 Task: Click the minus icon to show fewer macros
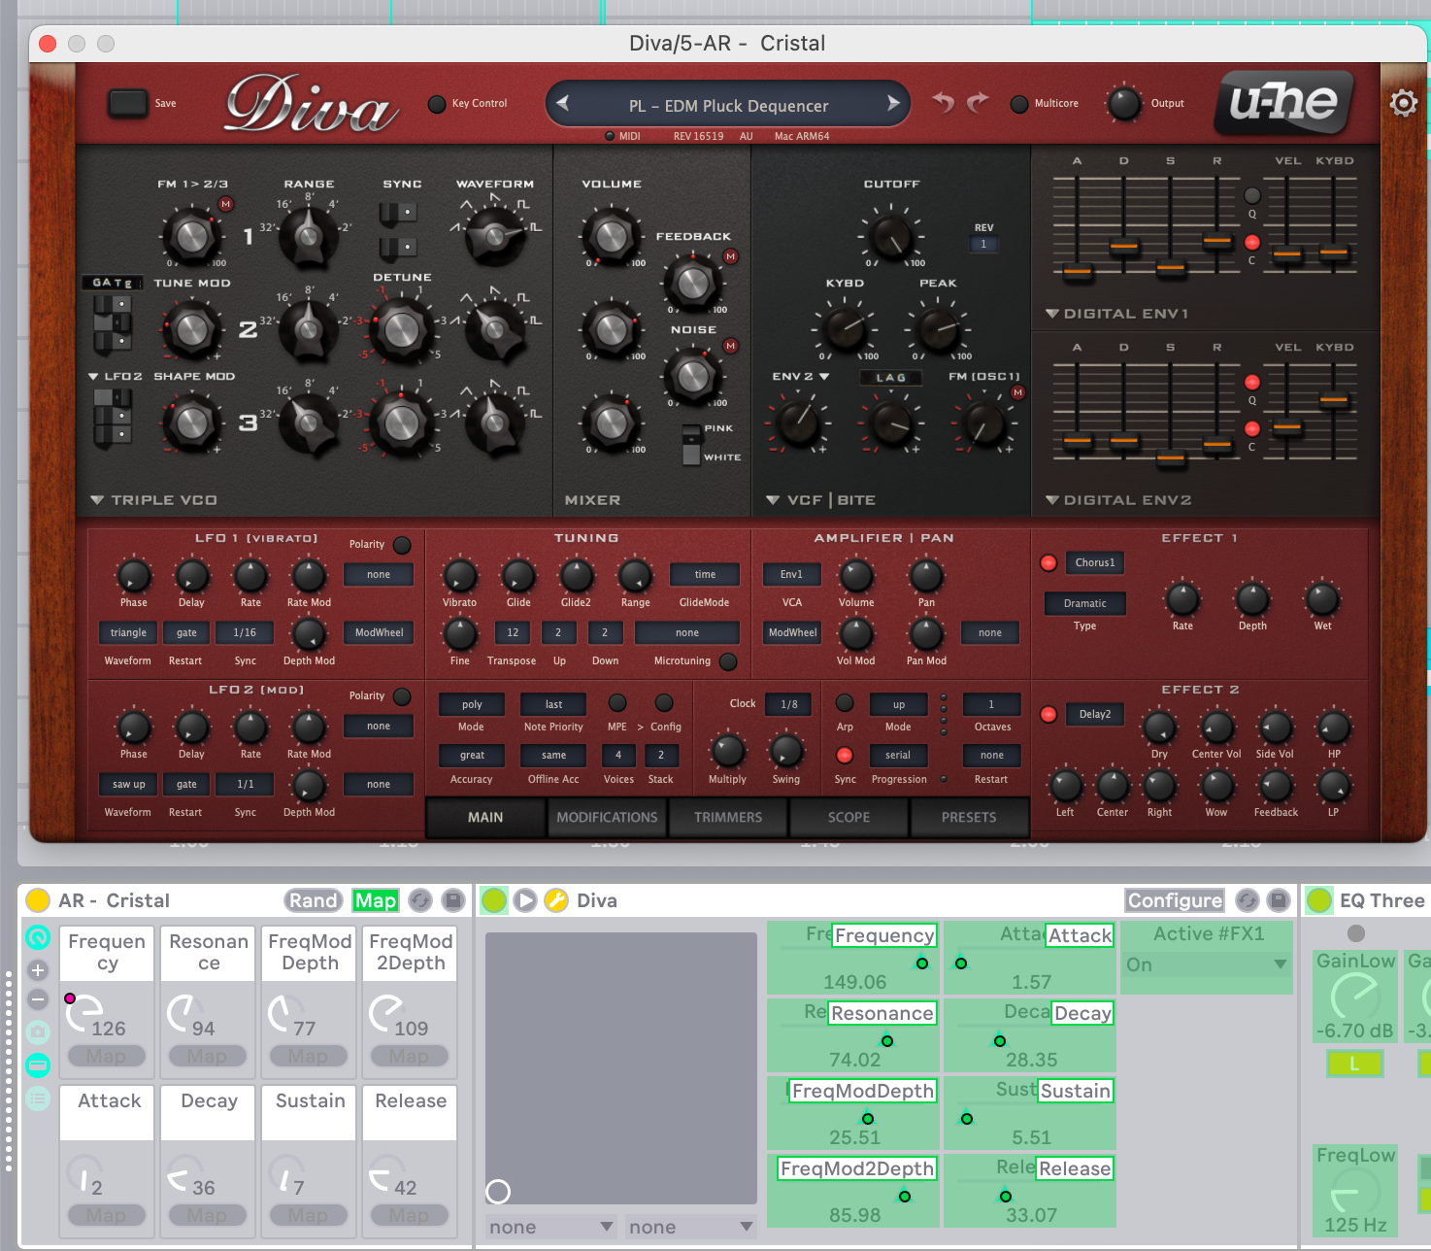coord(38,999)
